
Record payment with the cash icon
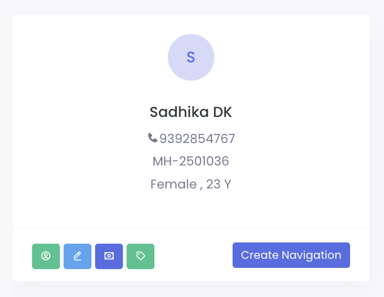click(109, 256)
